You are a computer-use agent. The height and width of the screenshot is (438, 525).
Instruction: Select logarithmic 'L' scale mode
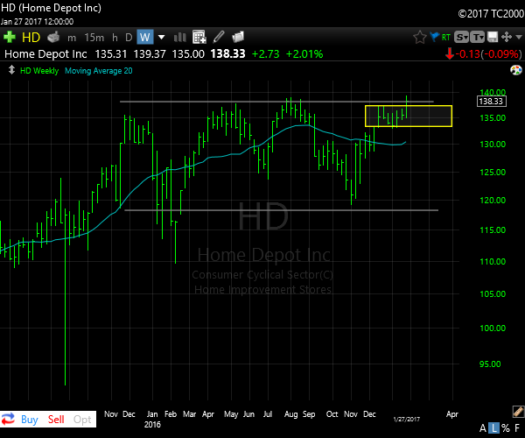pos(494,428)
